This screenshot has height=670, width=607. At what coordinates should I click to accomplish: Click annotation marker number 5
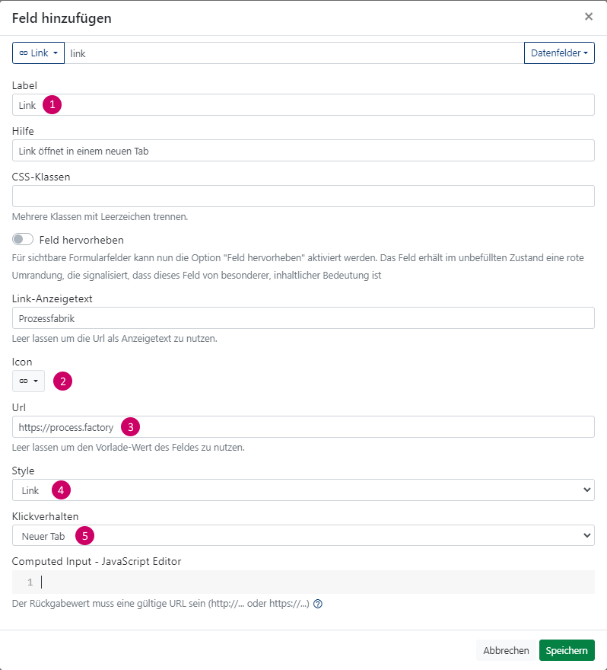84,536
